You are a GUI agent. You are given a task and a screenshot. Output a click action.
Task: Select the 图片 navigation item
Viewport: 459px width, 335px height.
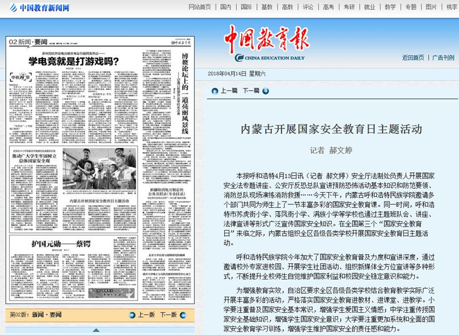[x=431, y=7]
